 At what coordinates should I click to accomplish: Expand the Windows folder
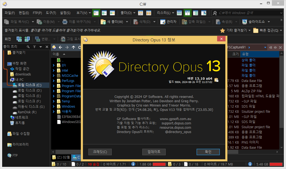tap(54, 107)
